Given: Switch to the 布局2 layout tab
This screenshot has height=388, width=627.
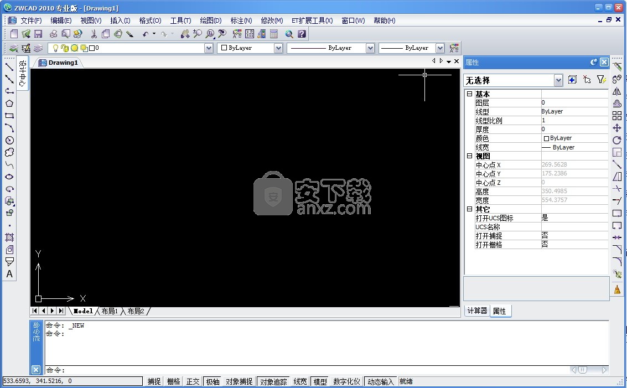Looking at the screenshot, I should point(136,311).
